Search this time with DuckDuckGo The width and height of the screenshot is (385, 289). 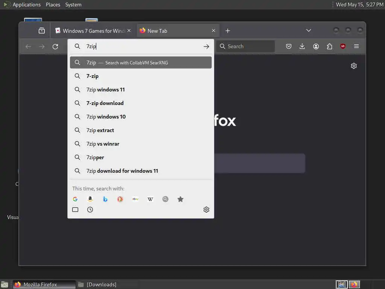[120, 199]
